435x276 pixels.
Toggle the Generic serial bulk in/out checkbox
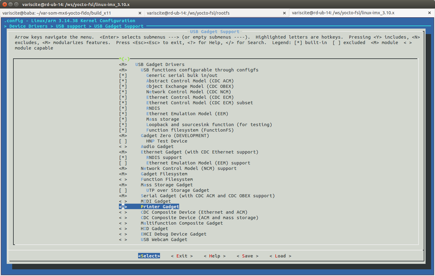(123, 76)
